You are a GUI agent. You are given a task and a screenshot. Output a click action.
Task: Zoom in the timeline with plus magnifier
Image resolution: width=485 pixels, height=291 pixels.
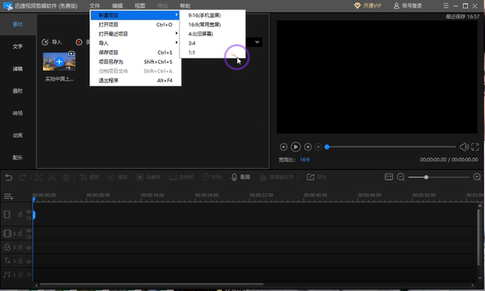[477, 177]
